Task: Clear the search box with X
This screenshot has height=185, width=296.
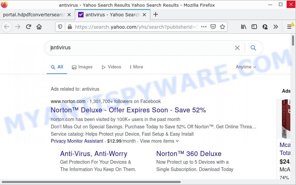Action: click(x=237, y=48)
